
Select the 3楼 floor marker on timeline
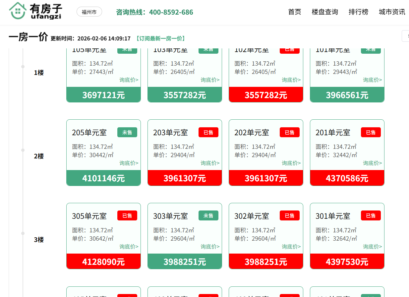[x=39, y=240]
